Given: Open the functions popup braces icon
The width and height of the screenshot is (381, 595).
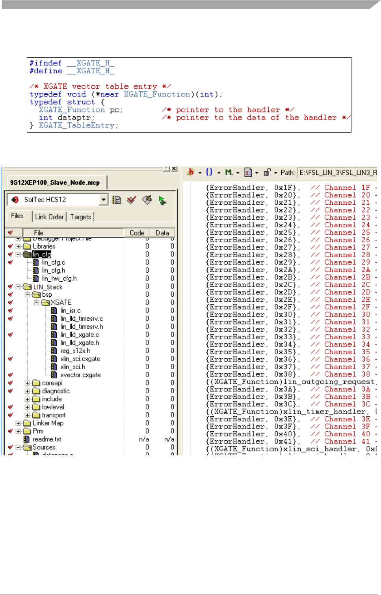Looking at the screenshot, I should (x=209, y=172).
